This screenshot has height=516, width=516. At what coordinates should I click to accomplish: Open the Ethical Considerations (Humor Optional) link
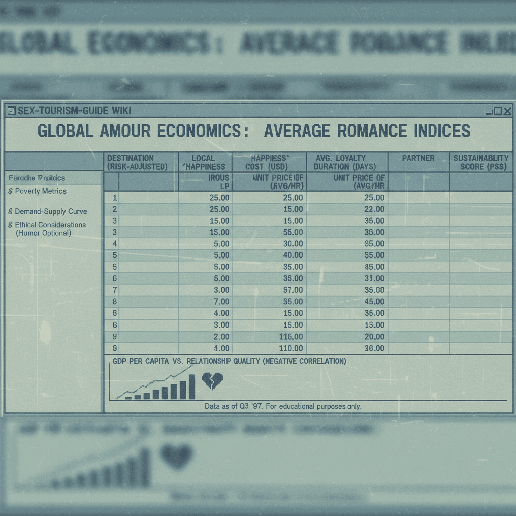48,228
